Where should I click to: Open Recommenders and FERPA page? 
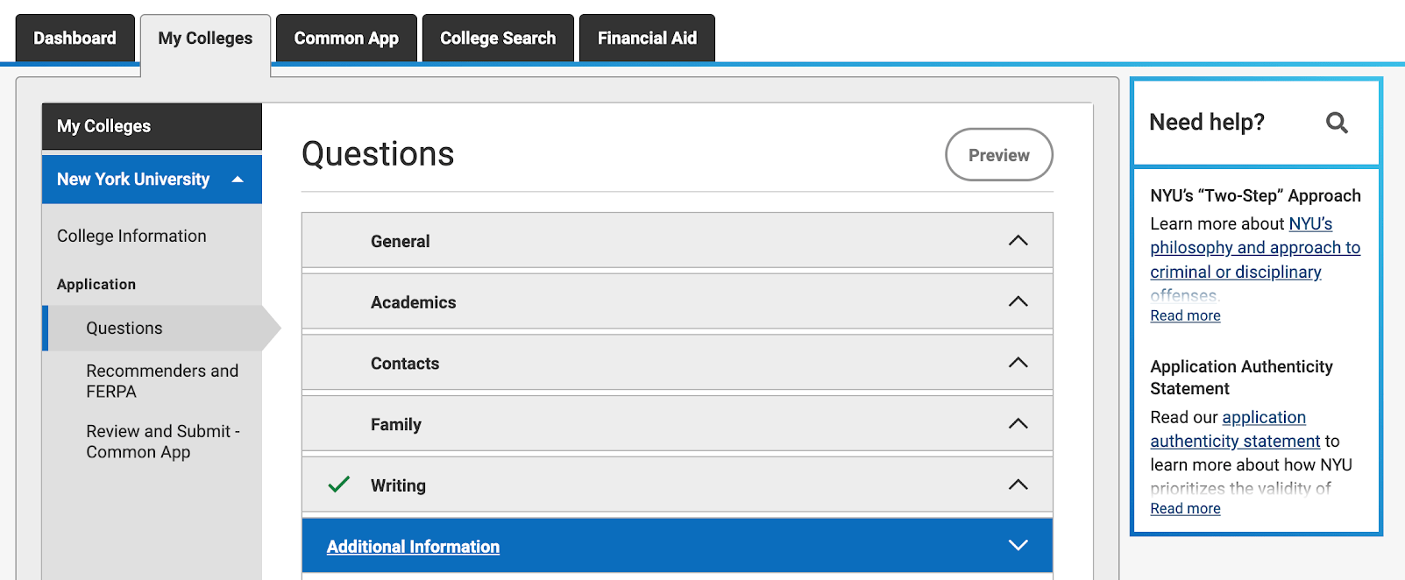[x=162, y=381]
